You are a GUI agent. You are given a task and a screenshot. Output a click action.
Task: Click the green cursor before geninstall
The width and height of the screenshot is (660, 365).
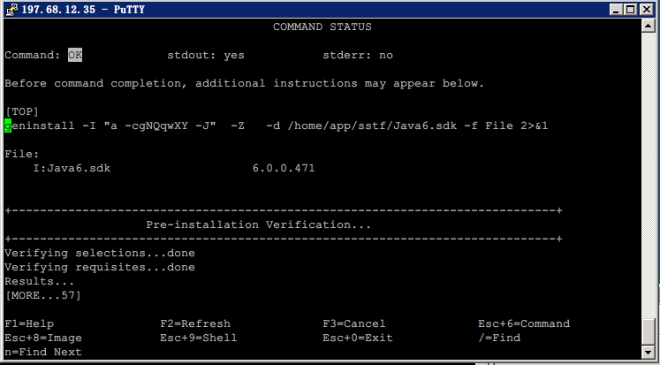click(x=8, y=125)
